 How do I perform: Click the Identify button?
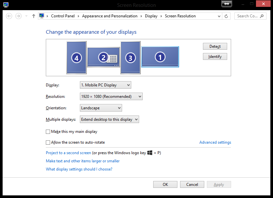click(x=215, y=56)
